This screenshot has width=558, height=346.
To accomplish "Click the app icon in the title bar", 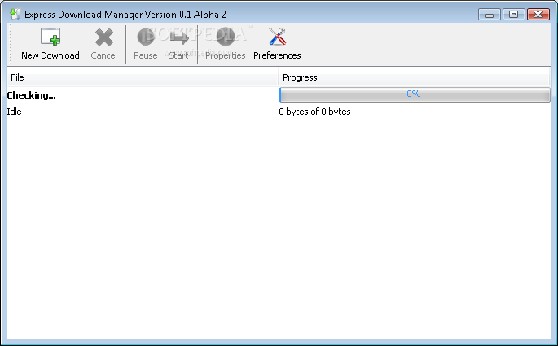I will 15,14.
